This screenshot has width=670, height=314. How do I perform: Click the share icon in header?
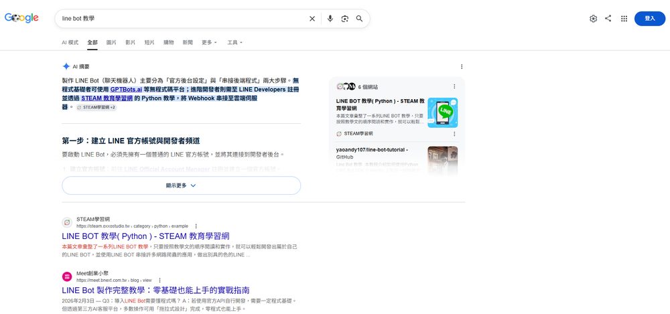coord(608,19)
